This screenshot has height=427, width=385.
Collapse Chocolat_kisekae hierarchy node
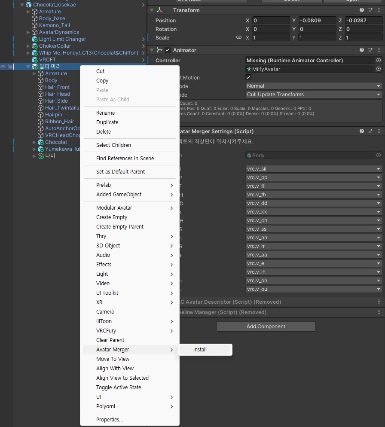point(22,5)
